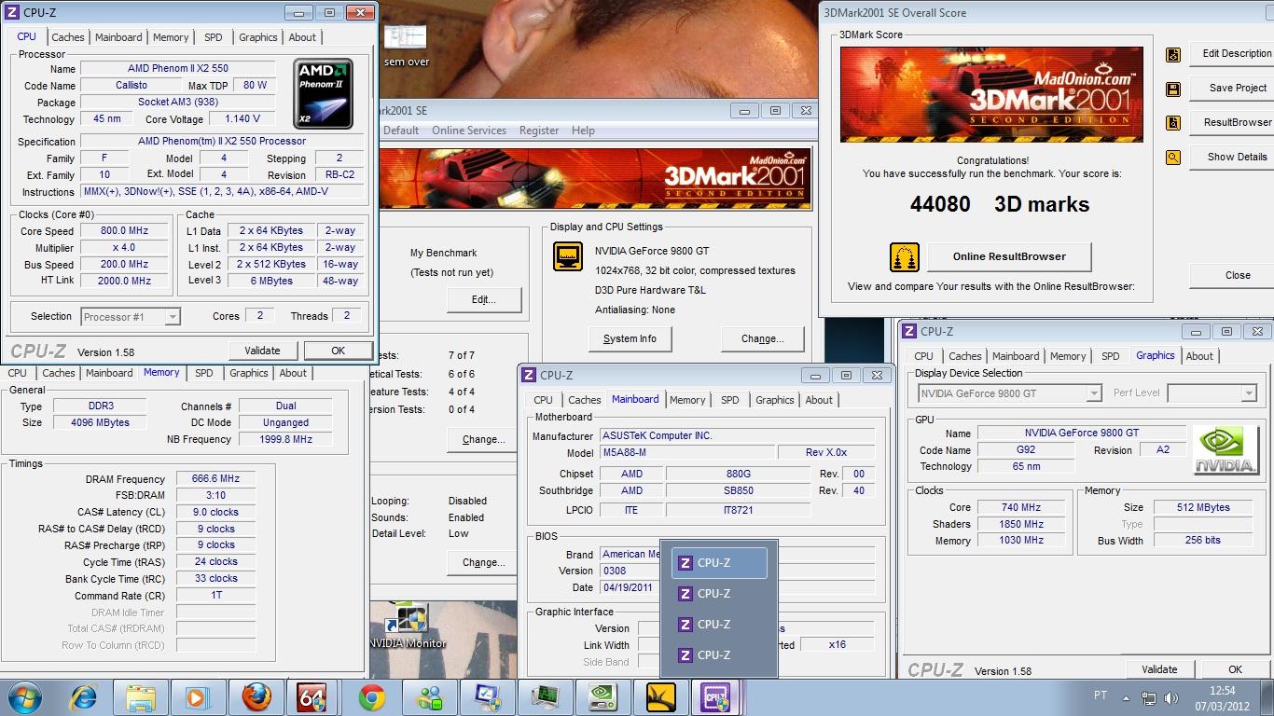This screenshot has width=1274, height=716.
Task: Click the monitor icon in Display and CPU Settings
Action: (568, 255)
